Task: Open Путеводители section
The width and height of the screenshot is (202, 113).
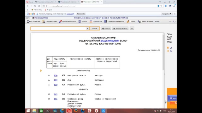Action: point(96,22)
